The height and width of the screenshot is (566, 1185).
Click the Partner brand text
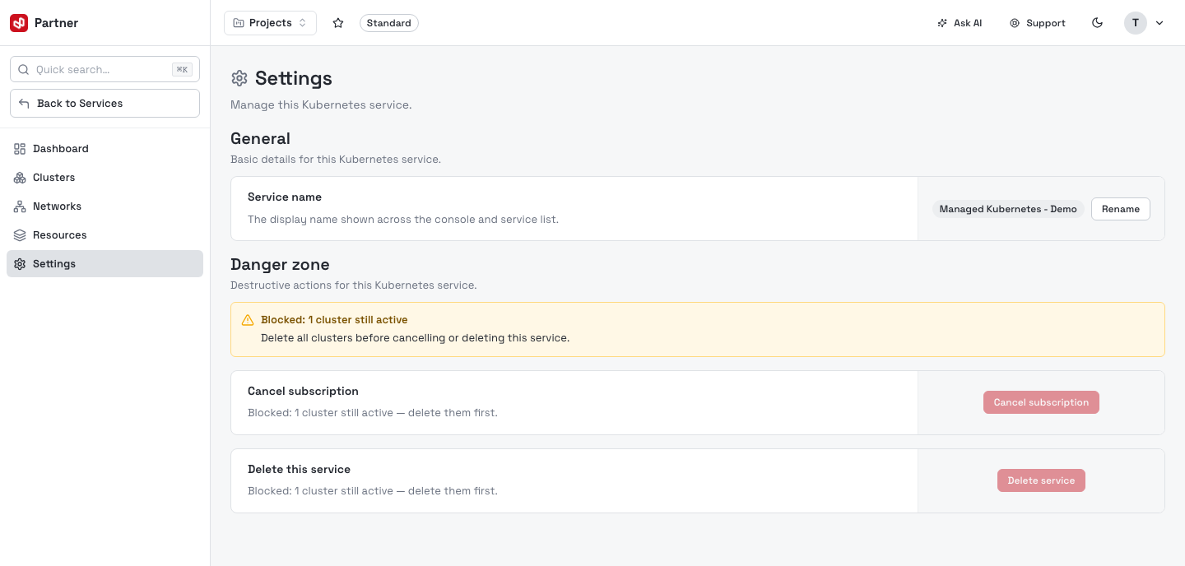[56, 23]
